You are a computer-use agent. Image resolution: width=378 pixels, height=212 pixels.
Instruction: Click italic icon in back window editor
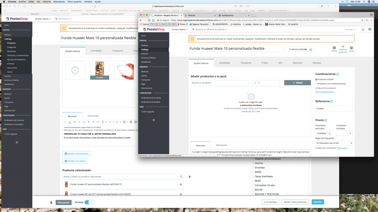click(79, 122)
